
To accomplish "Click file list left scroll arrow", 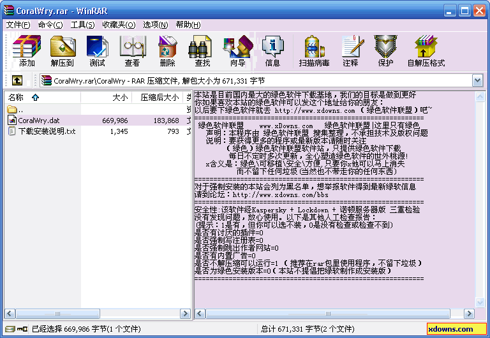I will pos(10,313).
